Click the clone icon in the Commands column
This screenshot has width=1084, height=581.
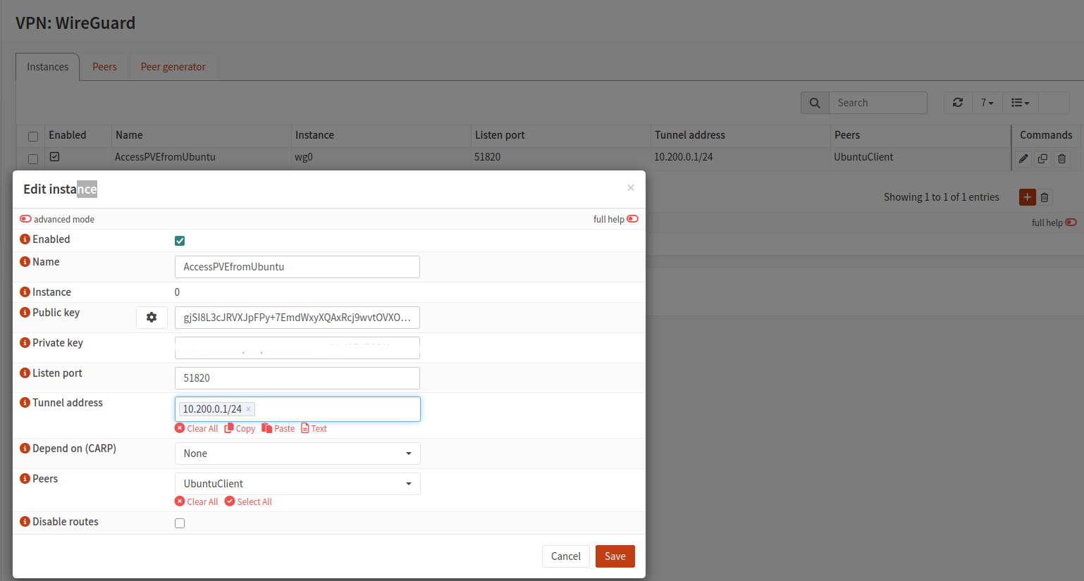(x=1042, y=159)
